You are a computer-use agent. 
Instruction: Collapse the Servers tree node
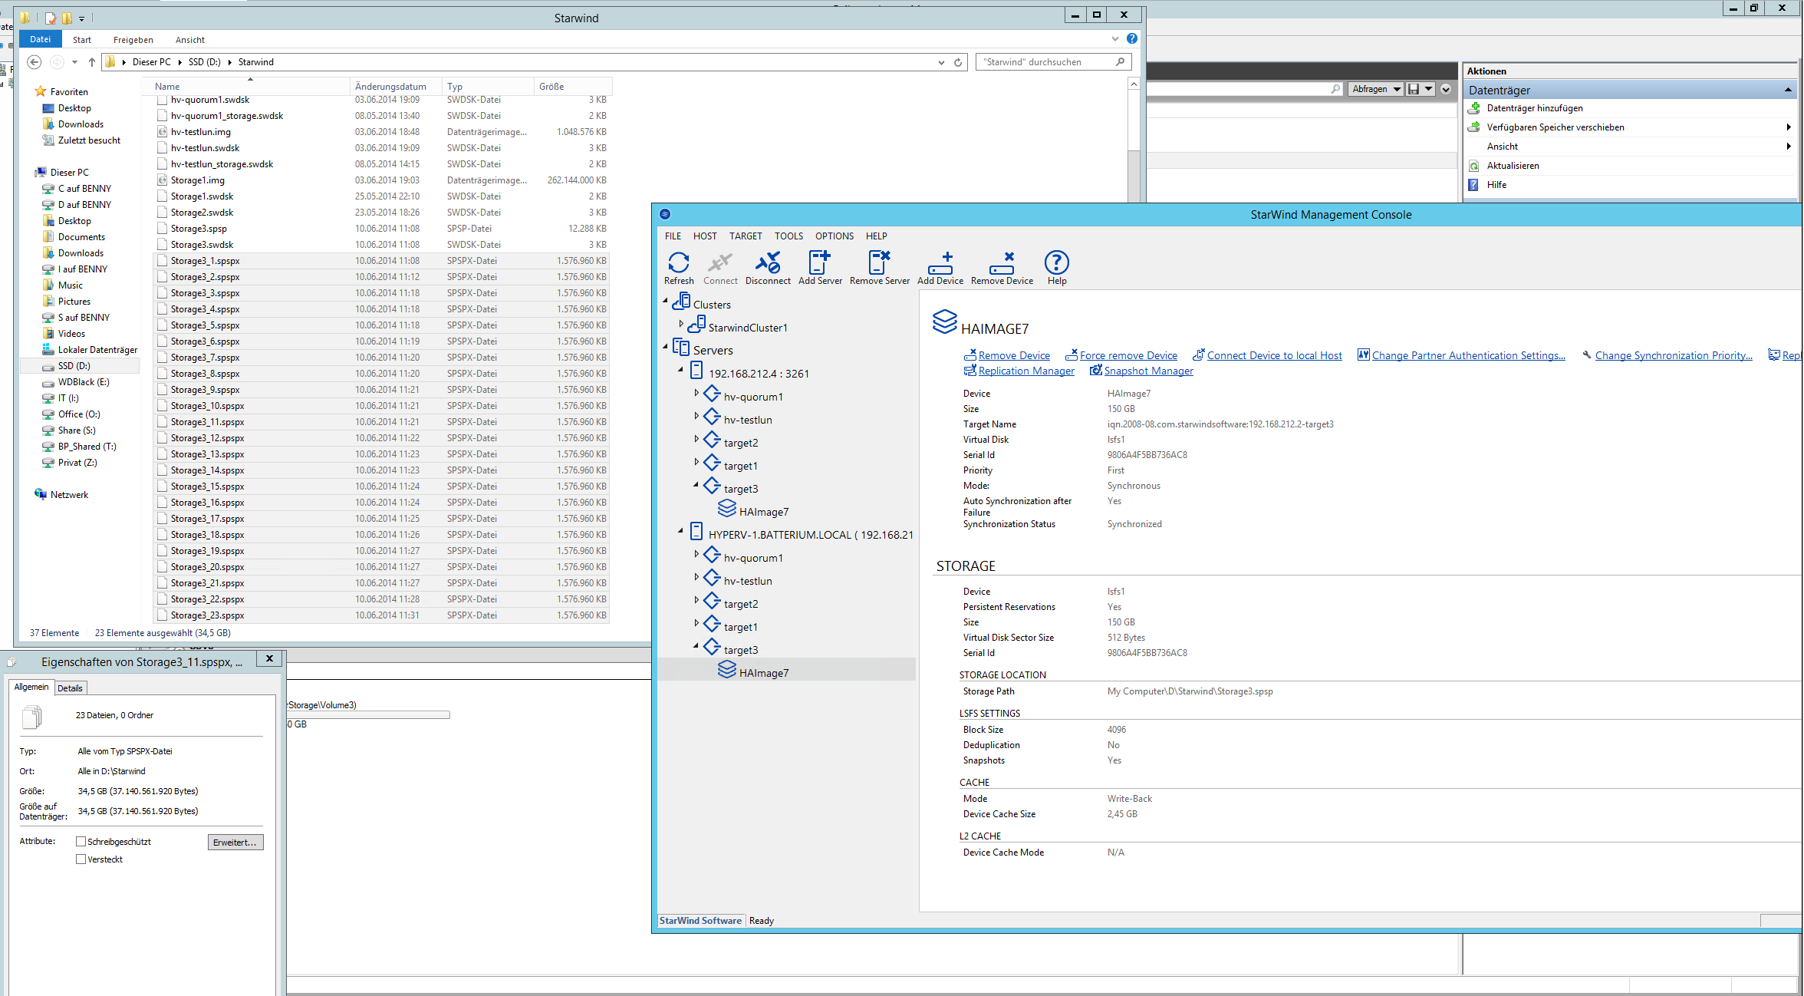pyautogui.click(x=665, y=347)
